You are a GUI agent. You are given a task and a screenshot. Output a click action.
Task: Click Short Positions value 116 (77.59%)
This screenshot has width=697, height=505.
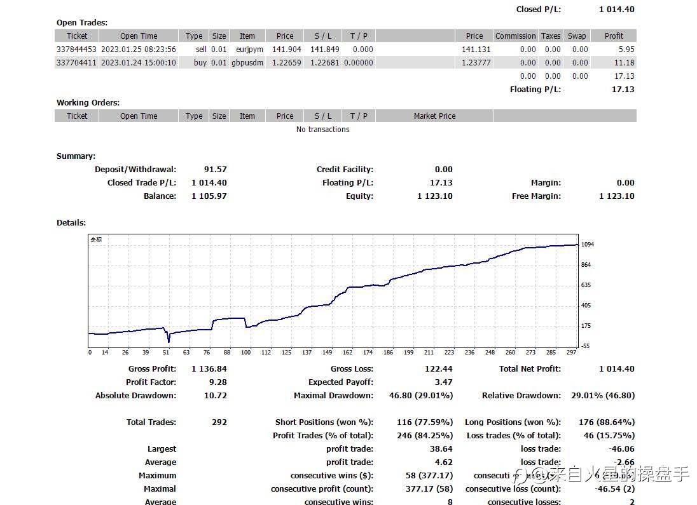425,422
